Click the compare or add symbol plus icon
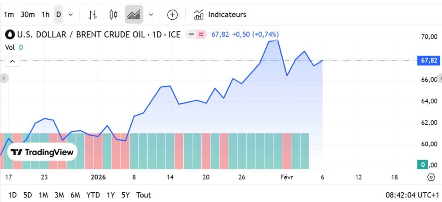This screenshot has width=442, height=202. click(x=172, y=15)
